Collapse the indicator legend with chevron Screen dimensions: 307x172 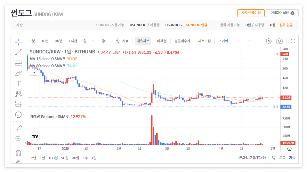click(34, 73)
